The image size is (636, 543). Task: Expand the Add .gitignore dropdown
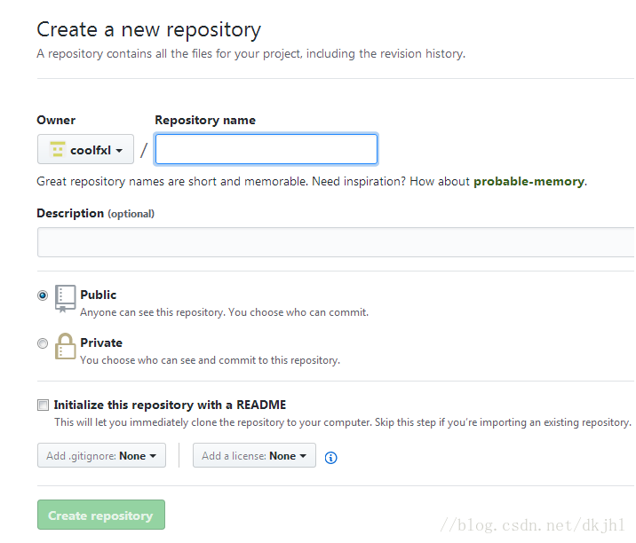101,455
